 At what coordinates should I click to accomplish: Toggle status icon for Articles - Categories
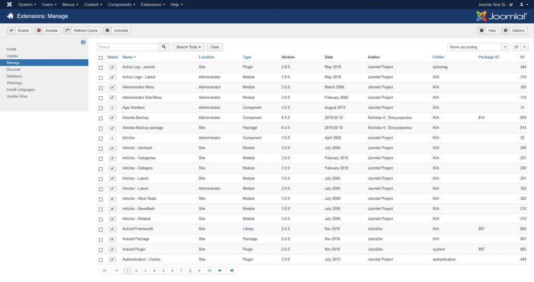[x=112, y=158]
